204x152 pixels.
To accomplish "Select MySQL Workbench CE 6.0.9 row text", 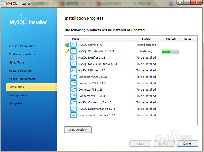I will (96, 51).
